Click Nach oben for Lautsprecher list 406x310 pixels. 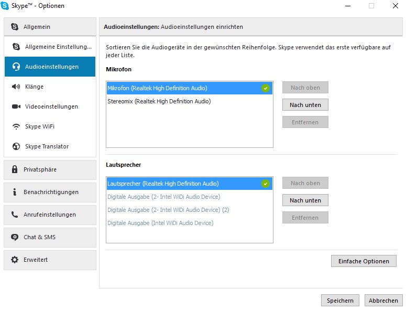[305, 183]
